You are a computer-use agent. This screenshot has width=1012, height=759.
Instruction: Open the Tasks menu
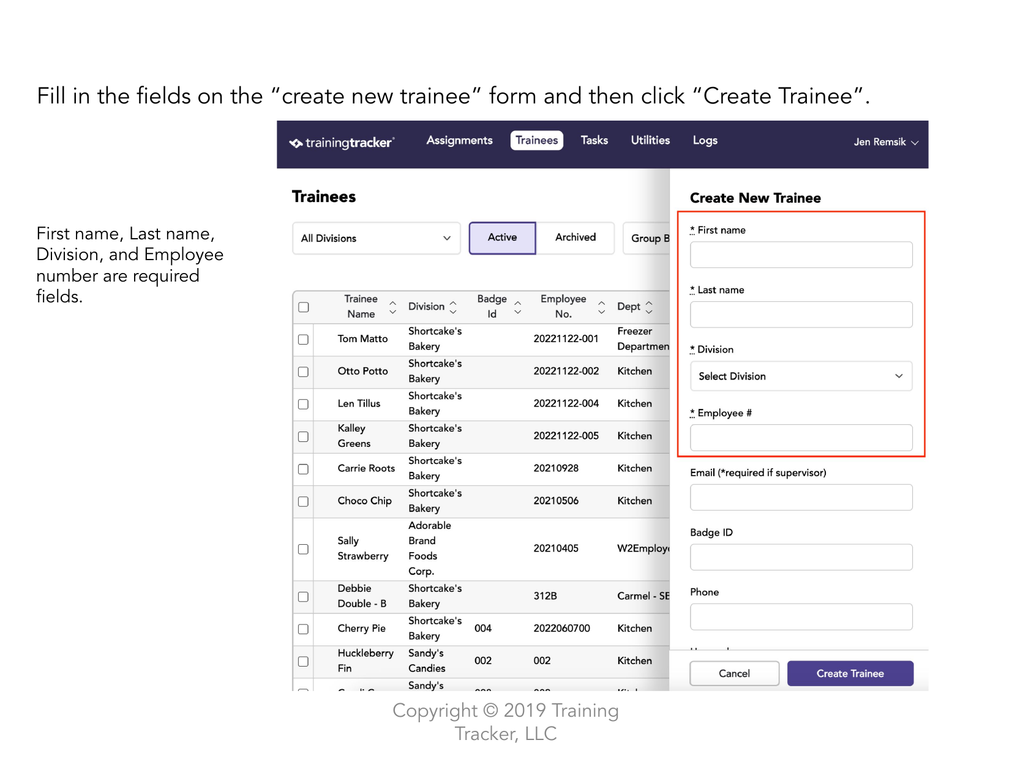click(x=594, y=140)
